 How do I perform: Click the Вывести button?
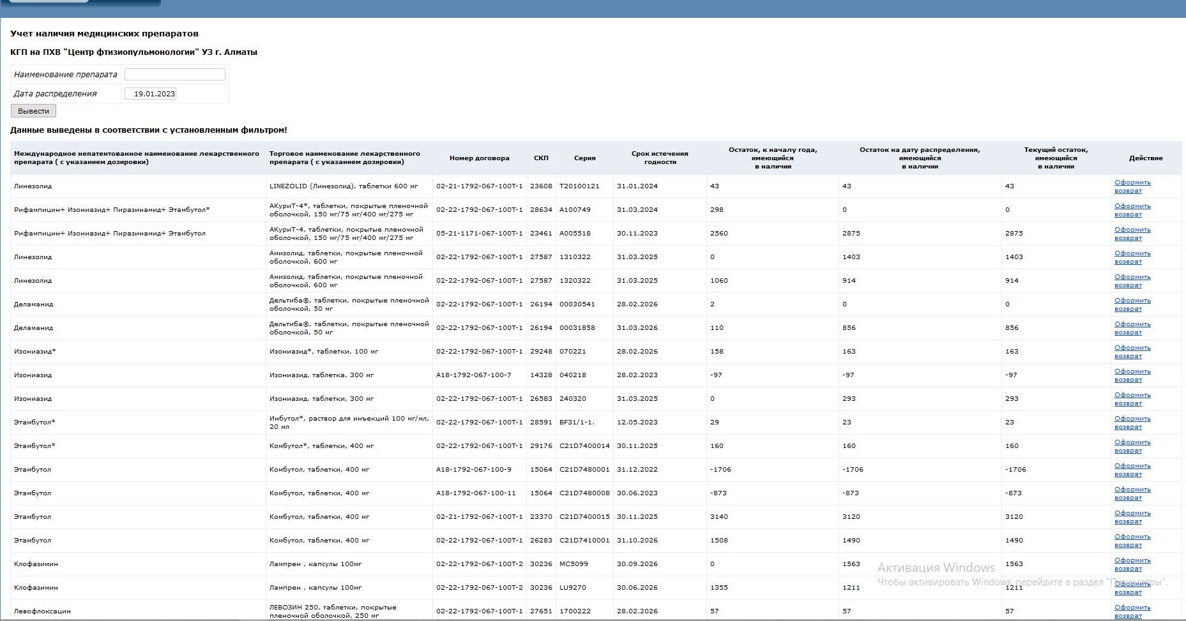pos(33,111)
